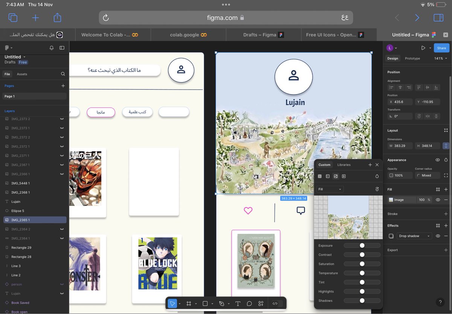Select the Rectangle shape tool
Screen dimensions: 452x314
tap(205, 303)
